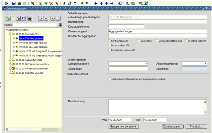Click the Struktur für Aggregation field

(158, 36)
